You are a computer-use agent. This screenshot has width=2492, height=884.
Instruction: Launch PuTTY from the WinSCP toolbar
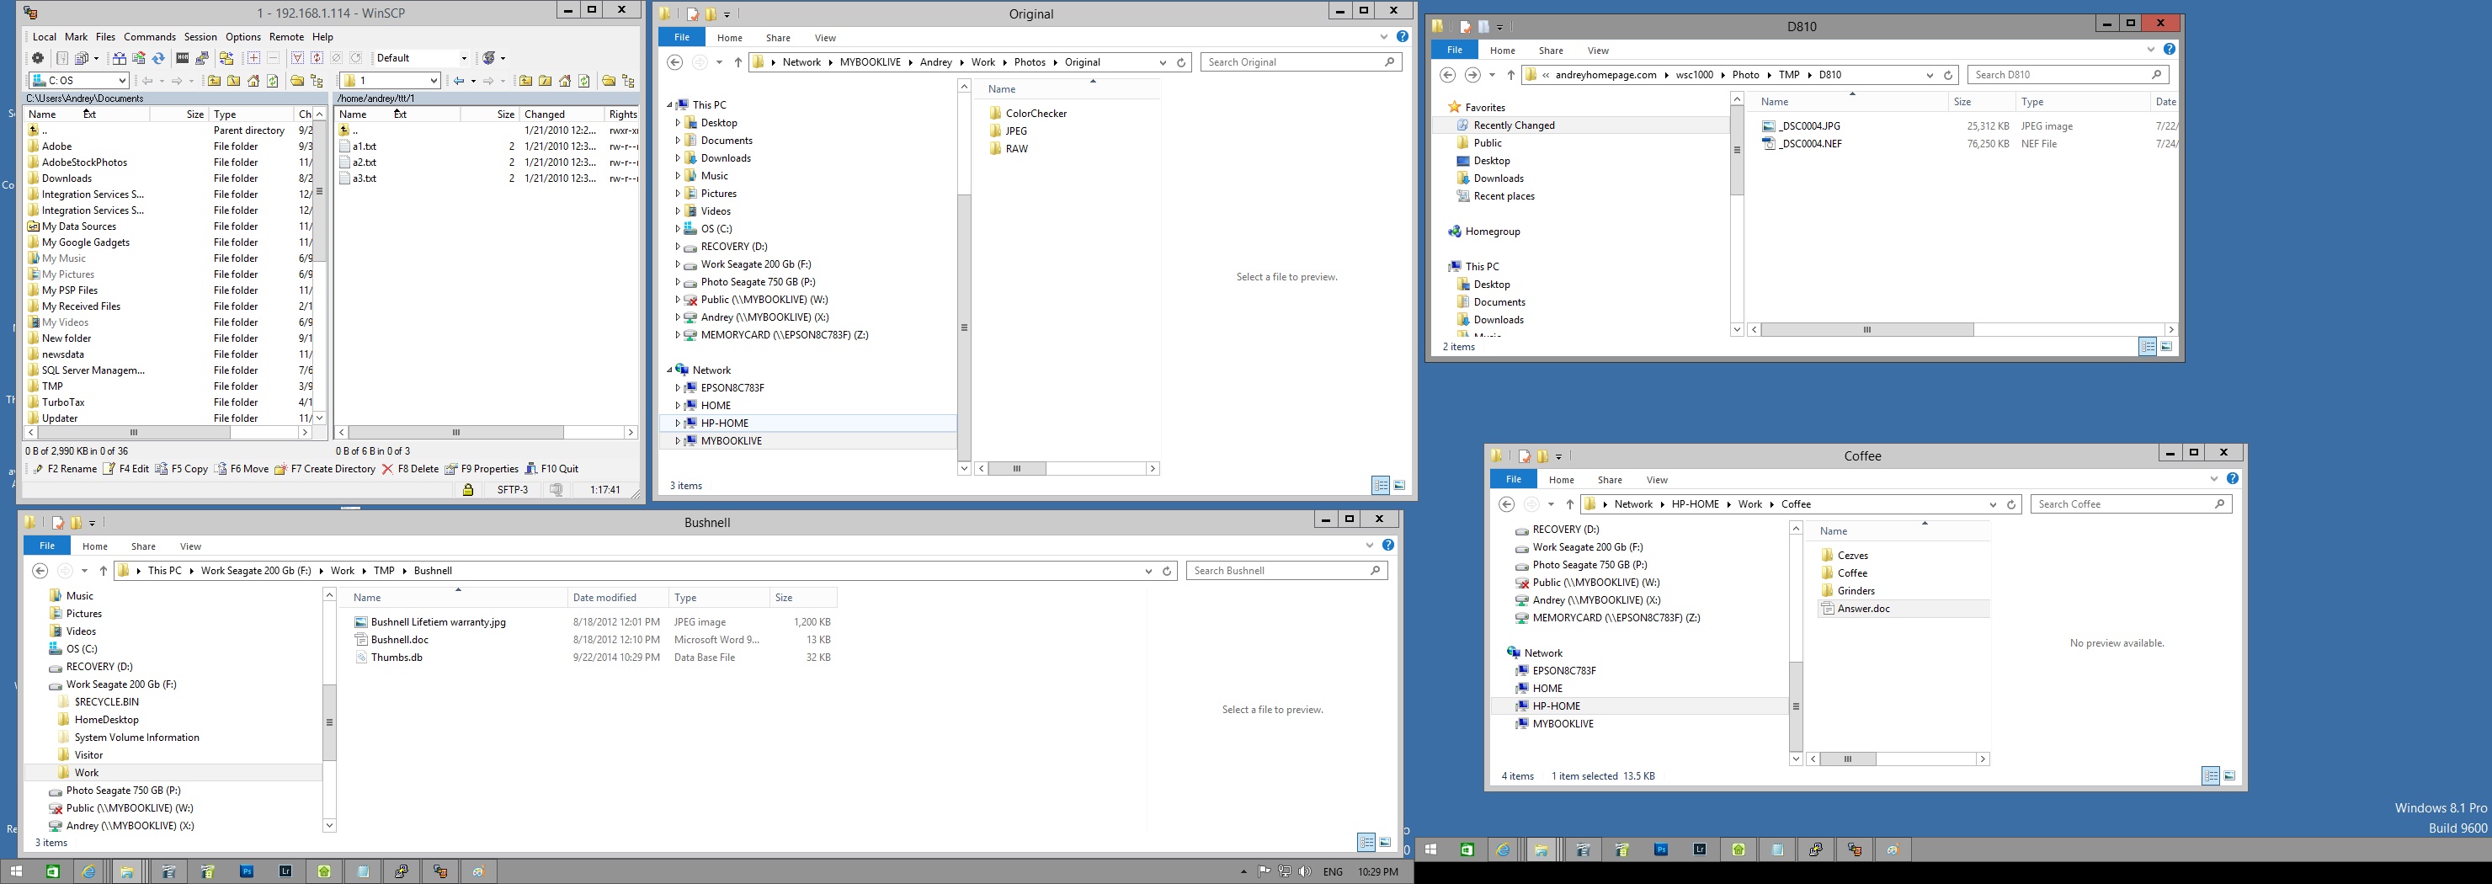[x=202, y=58]
